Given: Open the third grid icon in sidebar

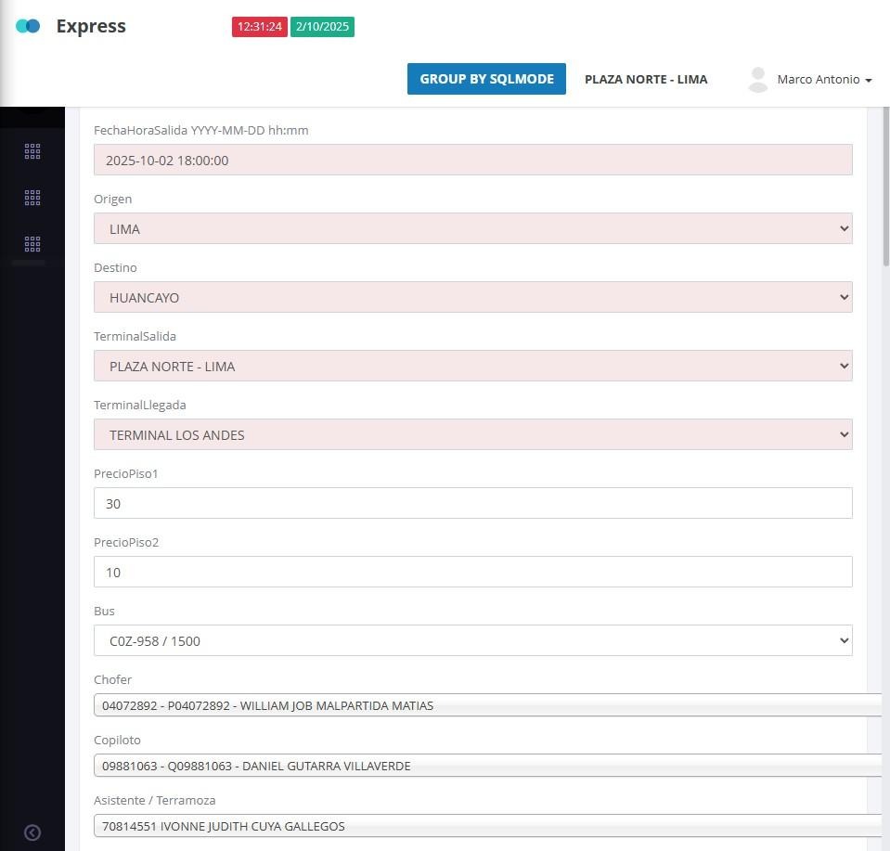Looking at the screenshot, I should click(x=32, y=244).
